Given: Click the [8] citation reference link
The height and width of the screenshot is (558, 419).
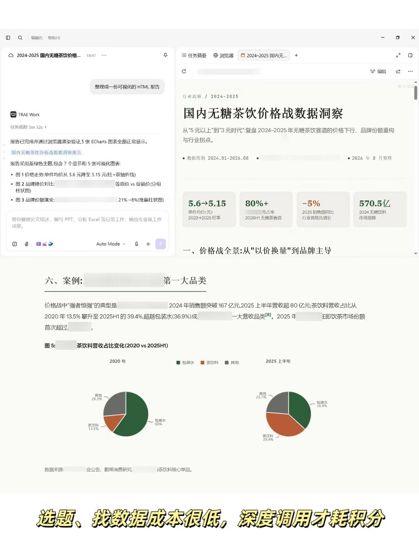Looking at the screenshot, I should 268,315.
